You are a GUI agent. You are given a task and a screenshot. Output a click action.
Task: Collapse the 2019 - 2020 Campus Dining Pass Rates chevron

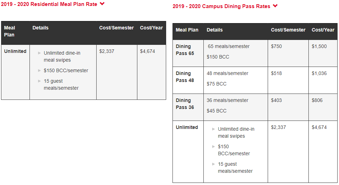[x=275, y=6]
